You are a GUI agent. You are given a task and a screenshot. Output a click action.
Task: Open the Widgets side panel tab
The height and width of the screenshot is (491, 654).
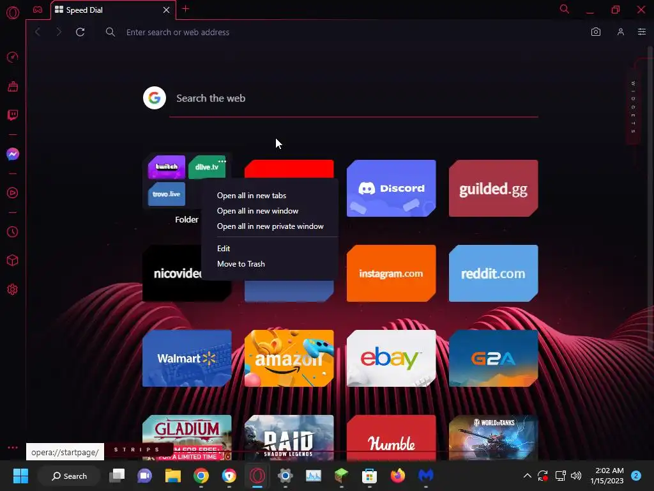coord(633,107)
